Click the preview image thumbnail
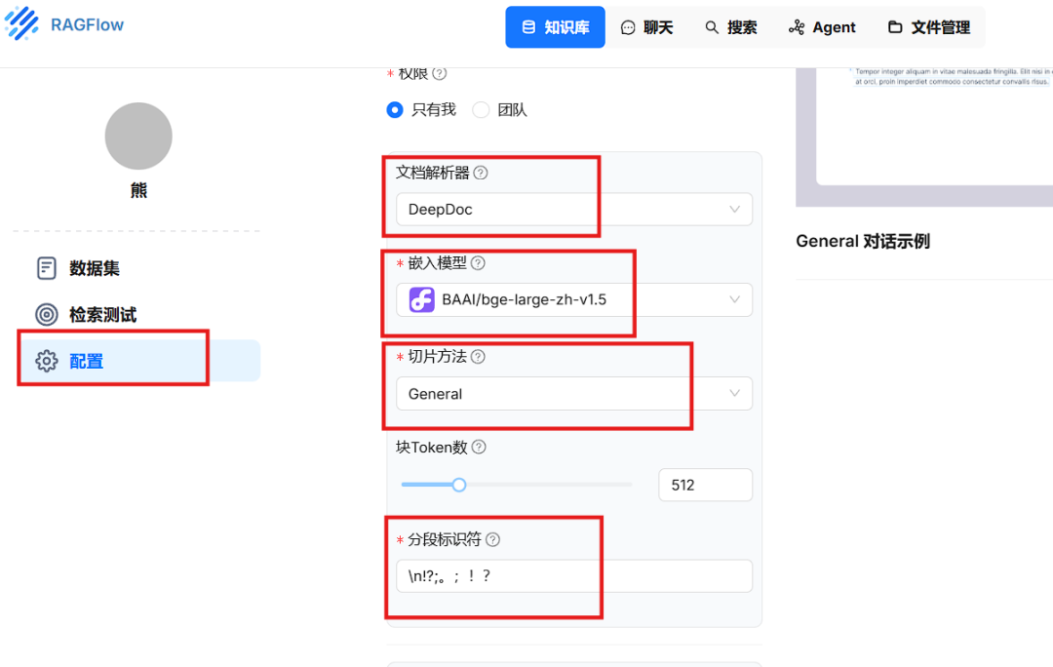Screen dimensions: 1053x667 pyautogui.click(x=924, y=137)
